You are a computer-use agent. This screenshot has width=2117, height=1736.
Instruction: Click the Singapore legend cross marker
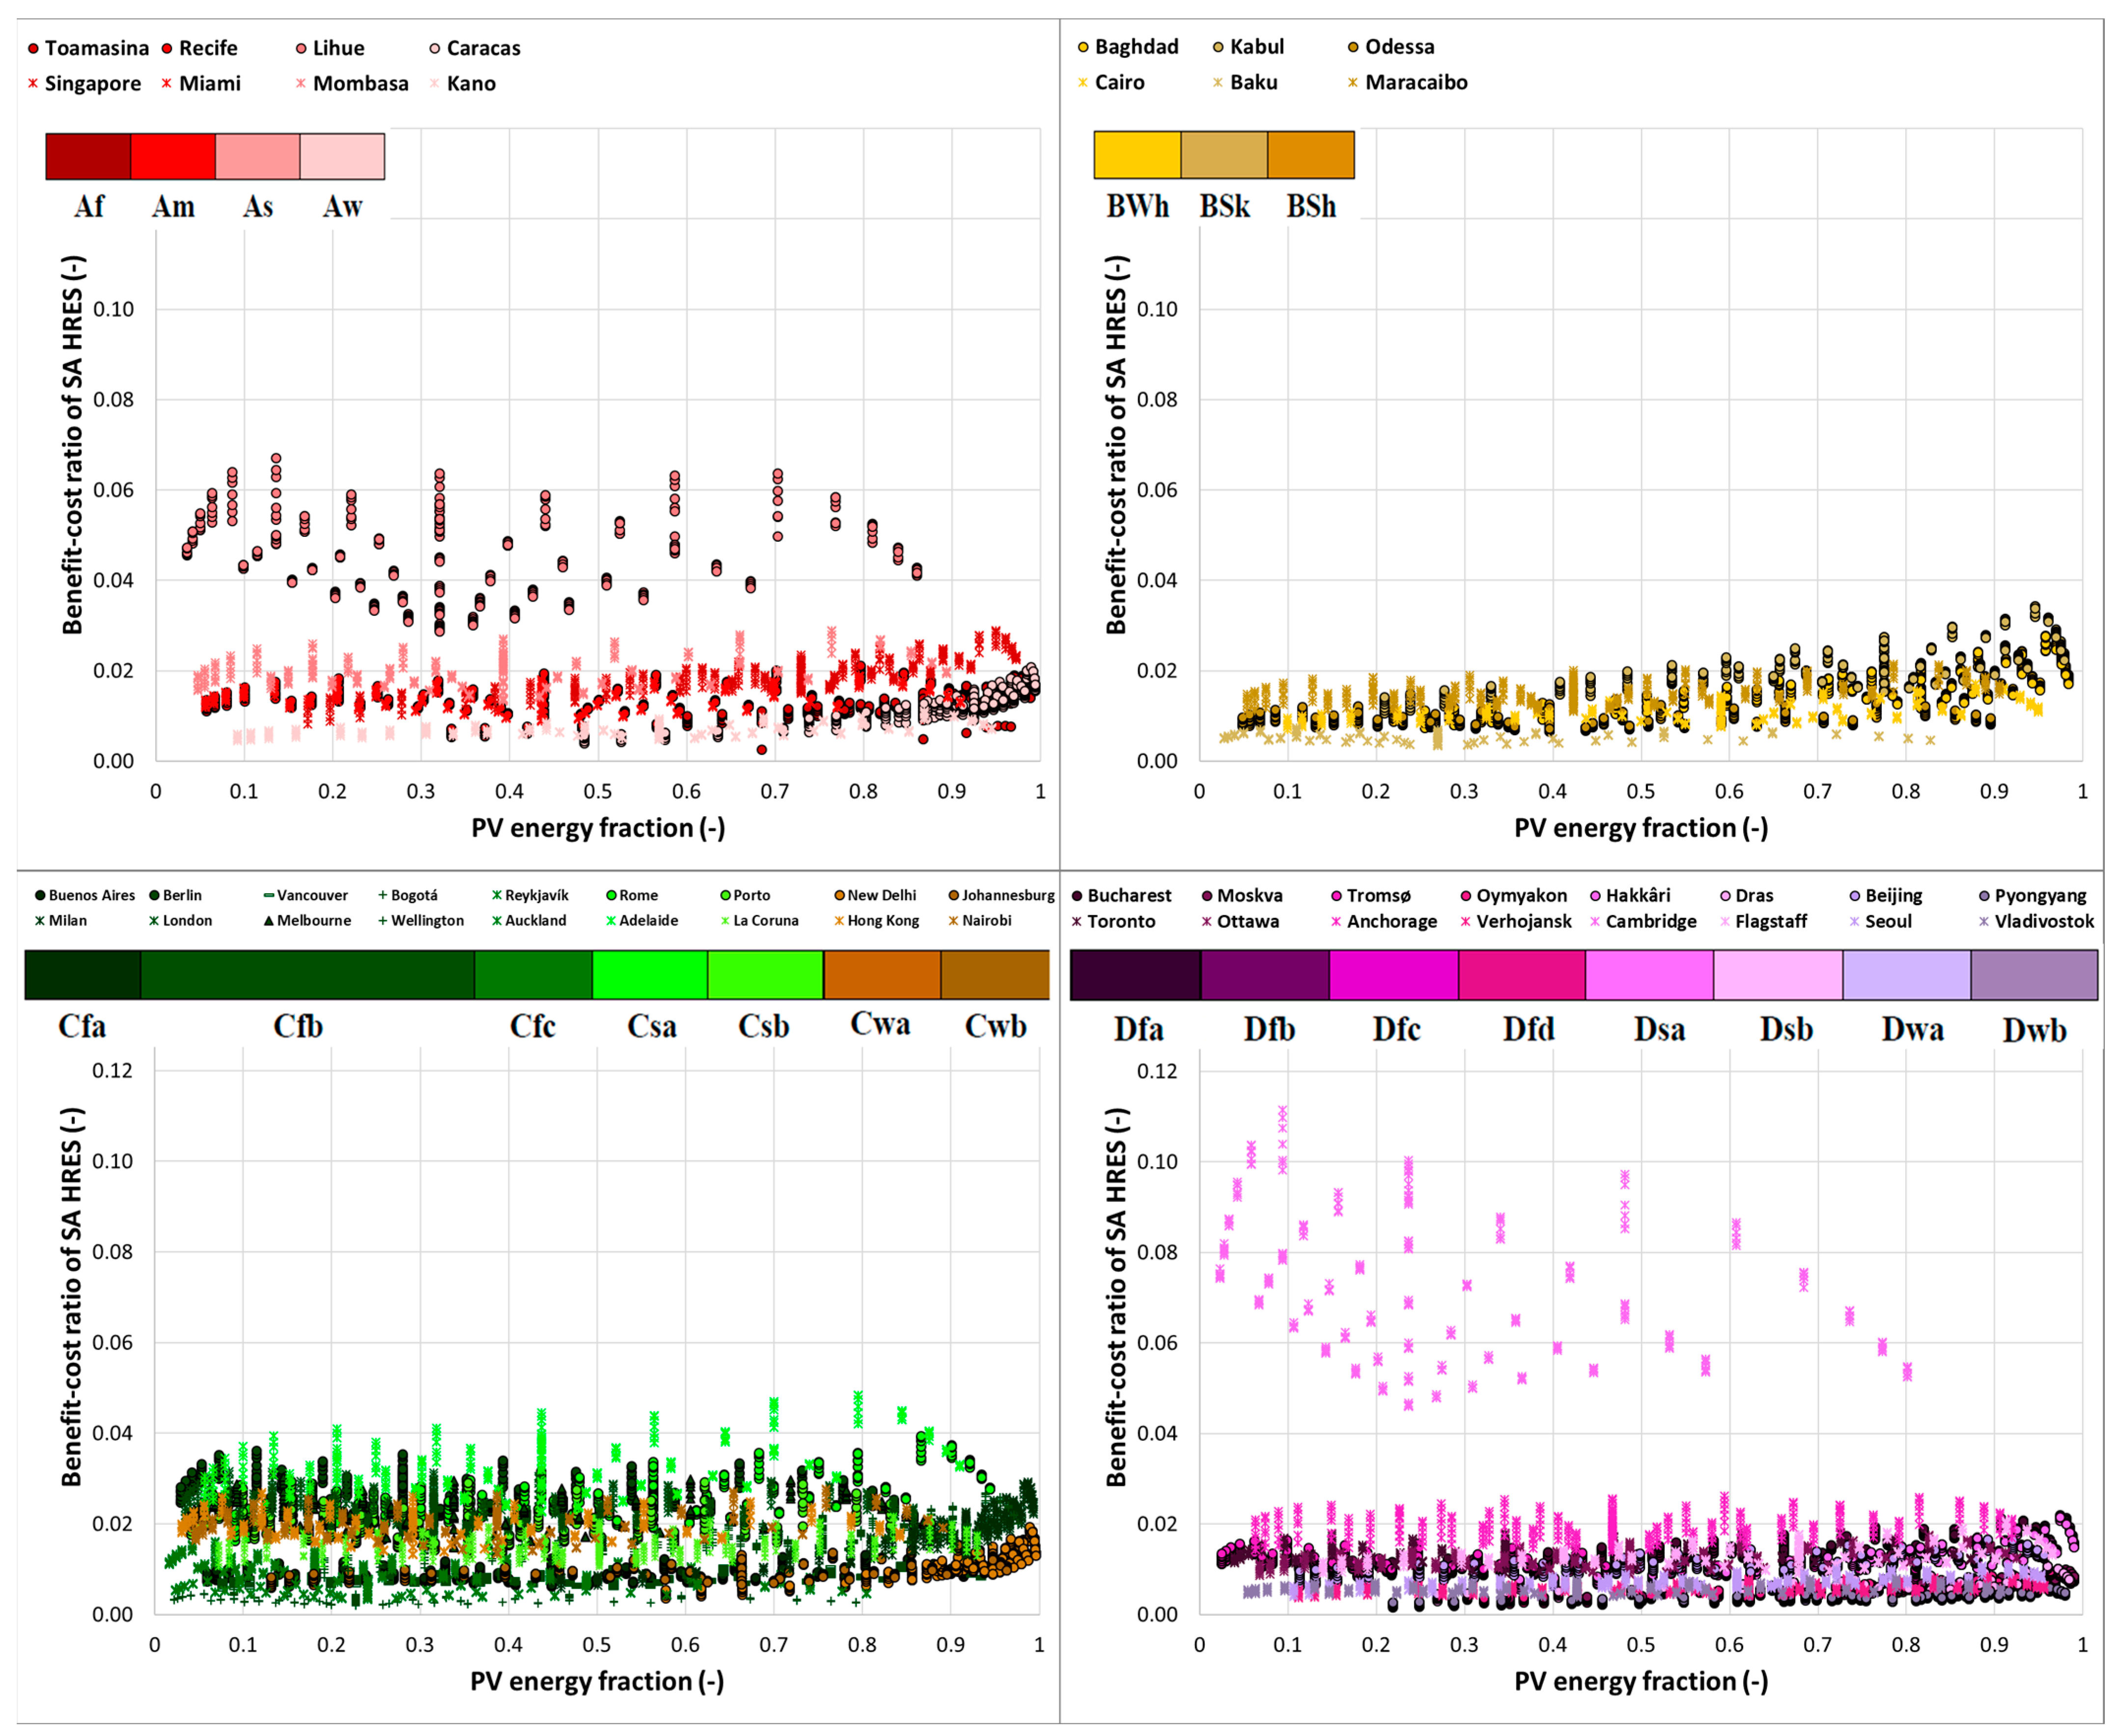pyautogui.click(x=33, y=84)
